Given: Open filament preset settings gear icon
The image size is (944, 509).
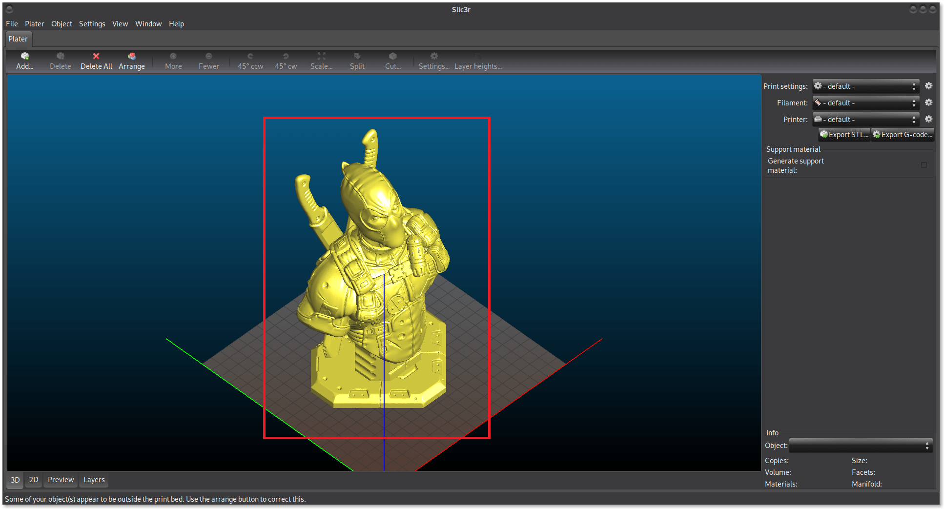Looking at the screenshot, I should pos(928,102).
